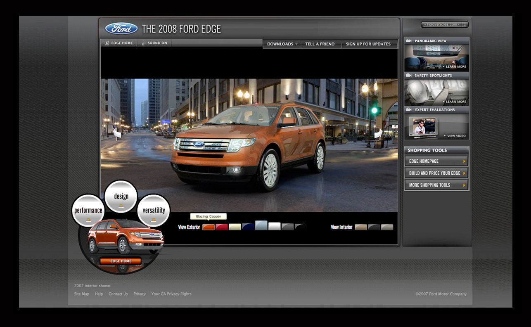This screenshot has height=327, width=531.
Task: Open the Help footer link
Action: [99, 294]
